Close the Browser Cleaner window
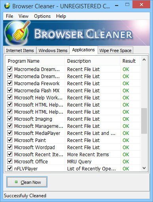The height and width of the screenshot is (202, 153). pos(141,5)
